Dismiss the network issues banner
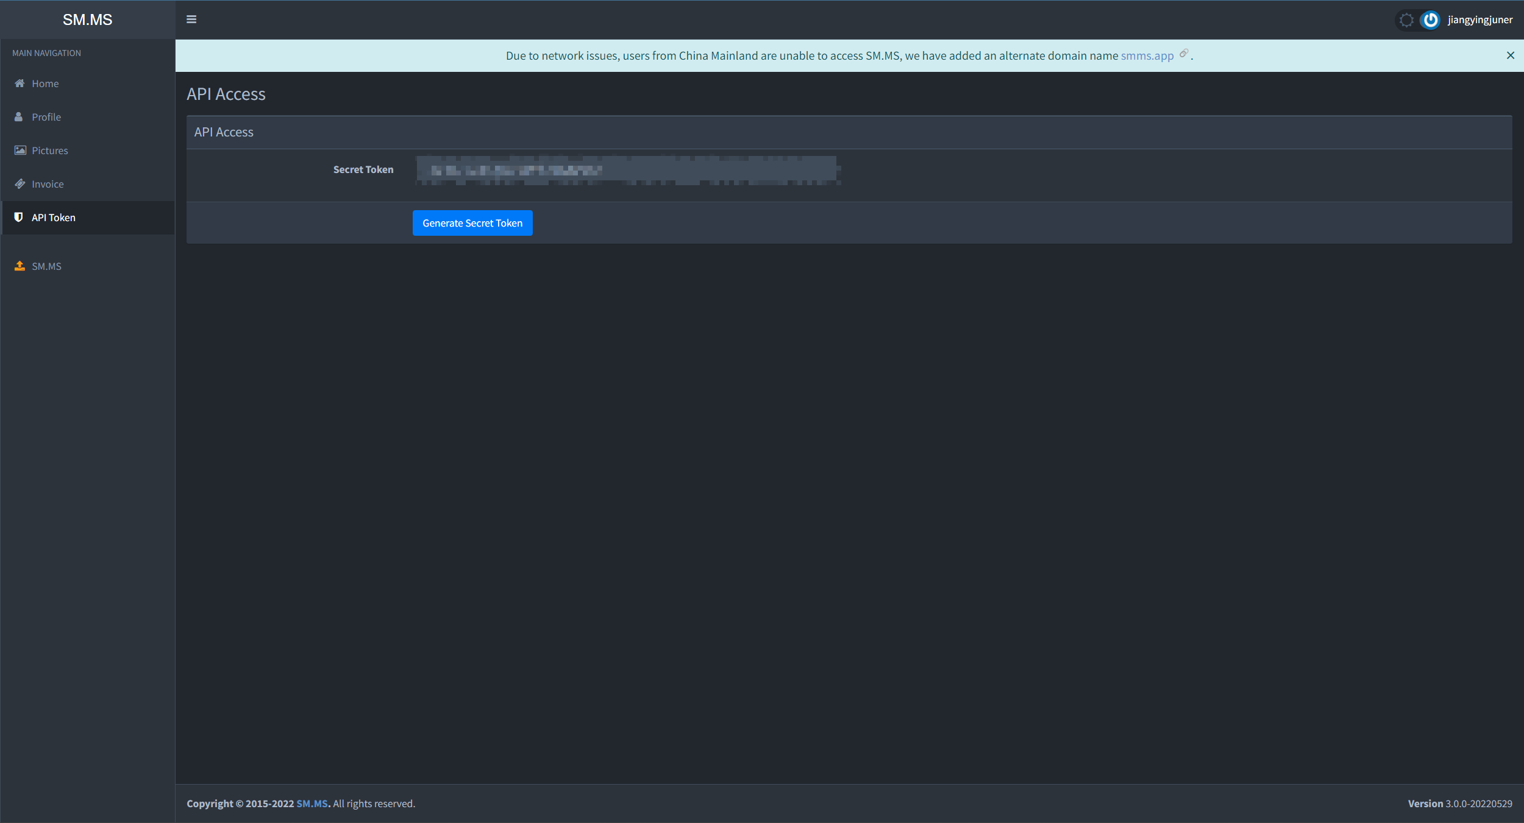The width and height of the screenshot is (1524, 823). 1510,55
